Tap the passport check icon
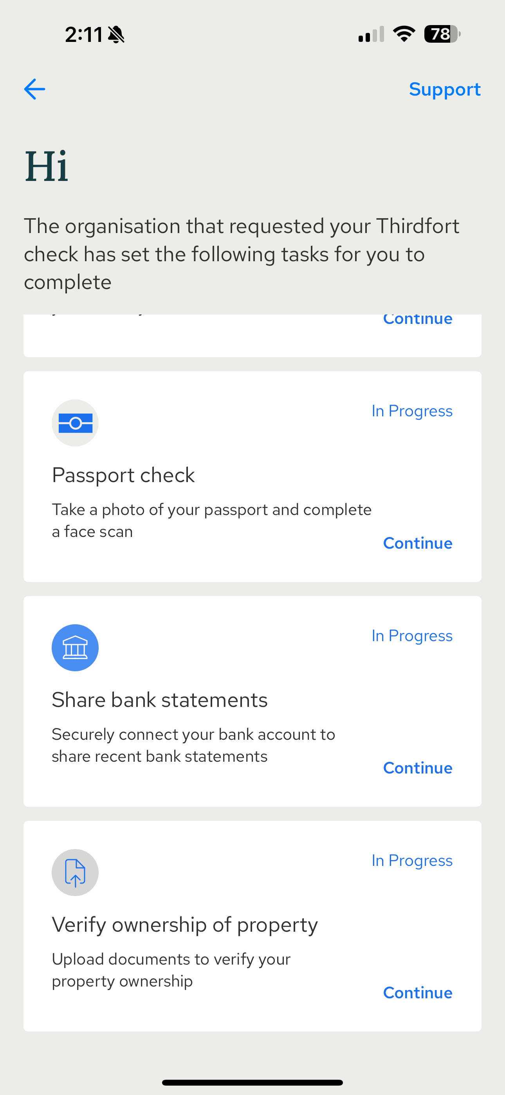This screenshot has height=1095, width=505. (x=75, y=423)
